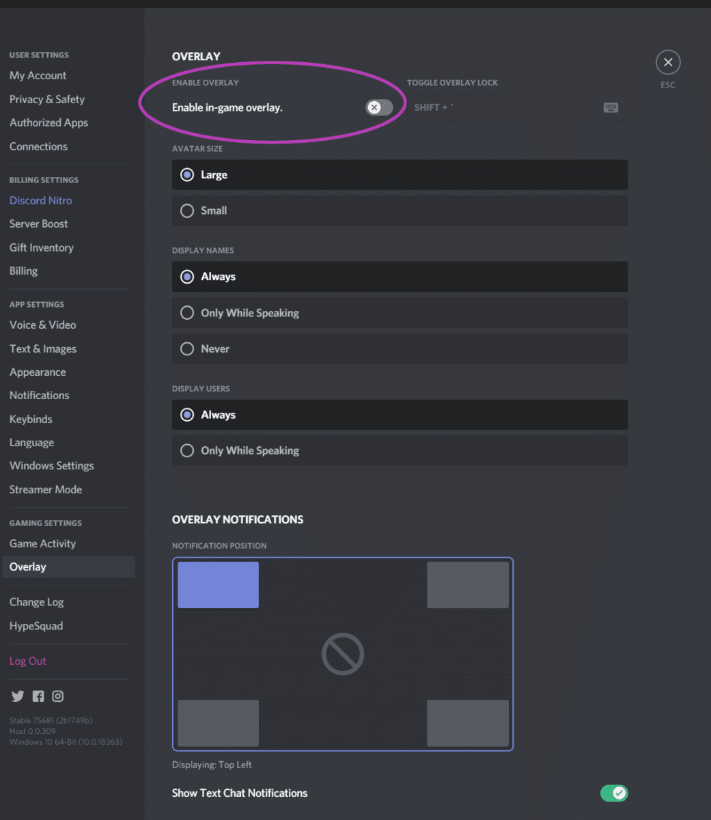
Task: Go to My Account settings
Action: pyautogui.click(x=38, y=76)
